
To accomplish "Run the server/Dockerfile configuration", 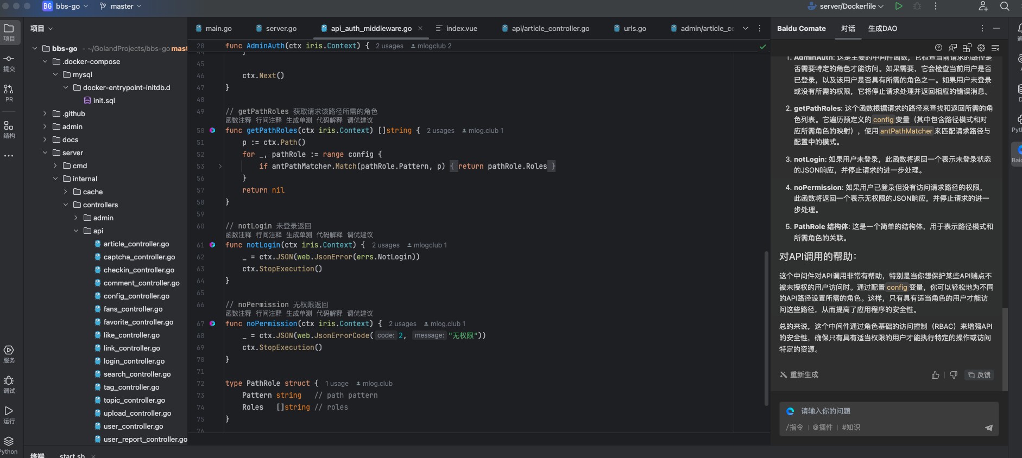I will pyautogui.click(x=899, y=6).
